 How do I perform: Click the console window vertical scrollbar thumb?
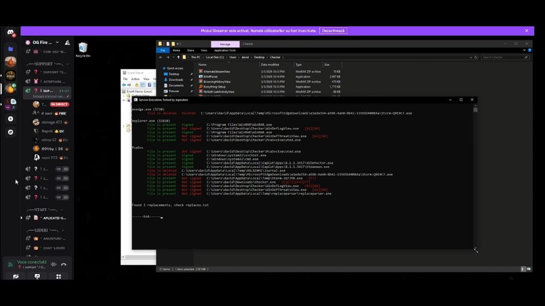click(x=475, y=110)
